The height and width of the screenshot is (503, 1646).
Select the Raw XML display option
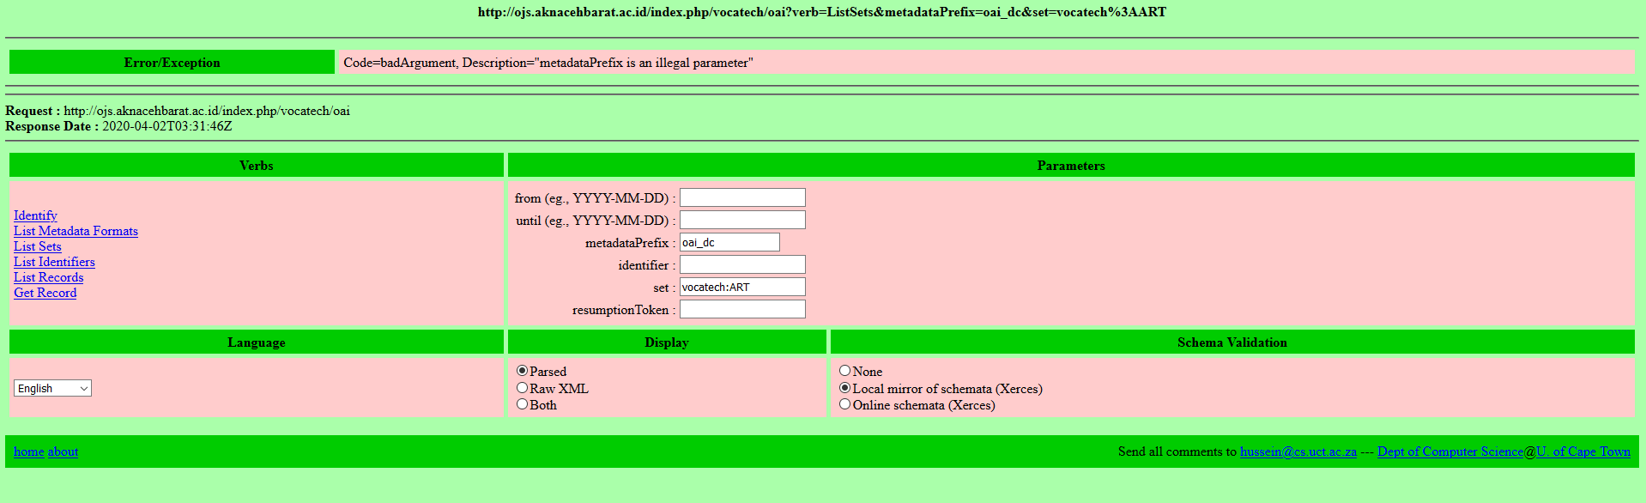[x=522, y=388]
